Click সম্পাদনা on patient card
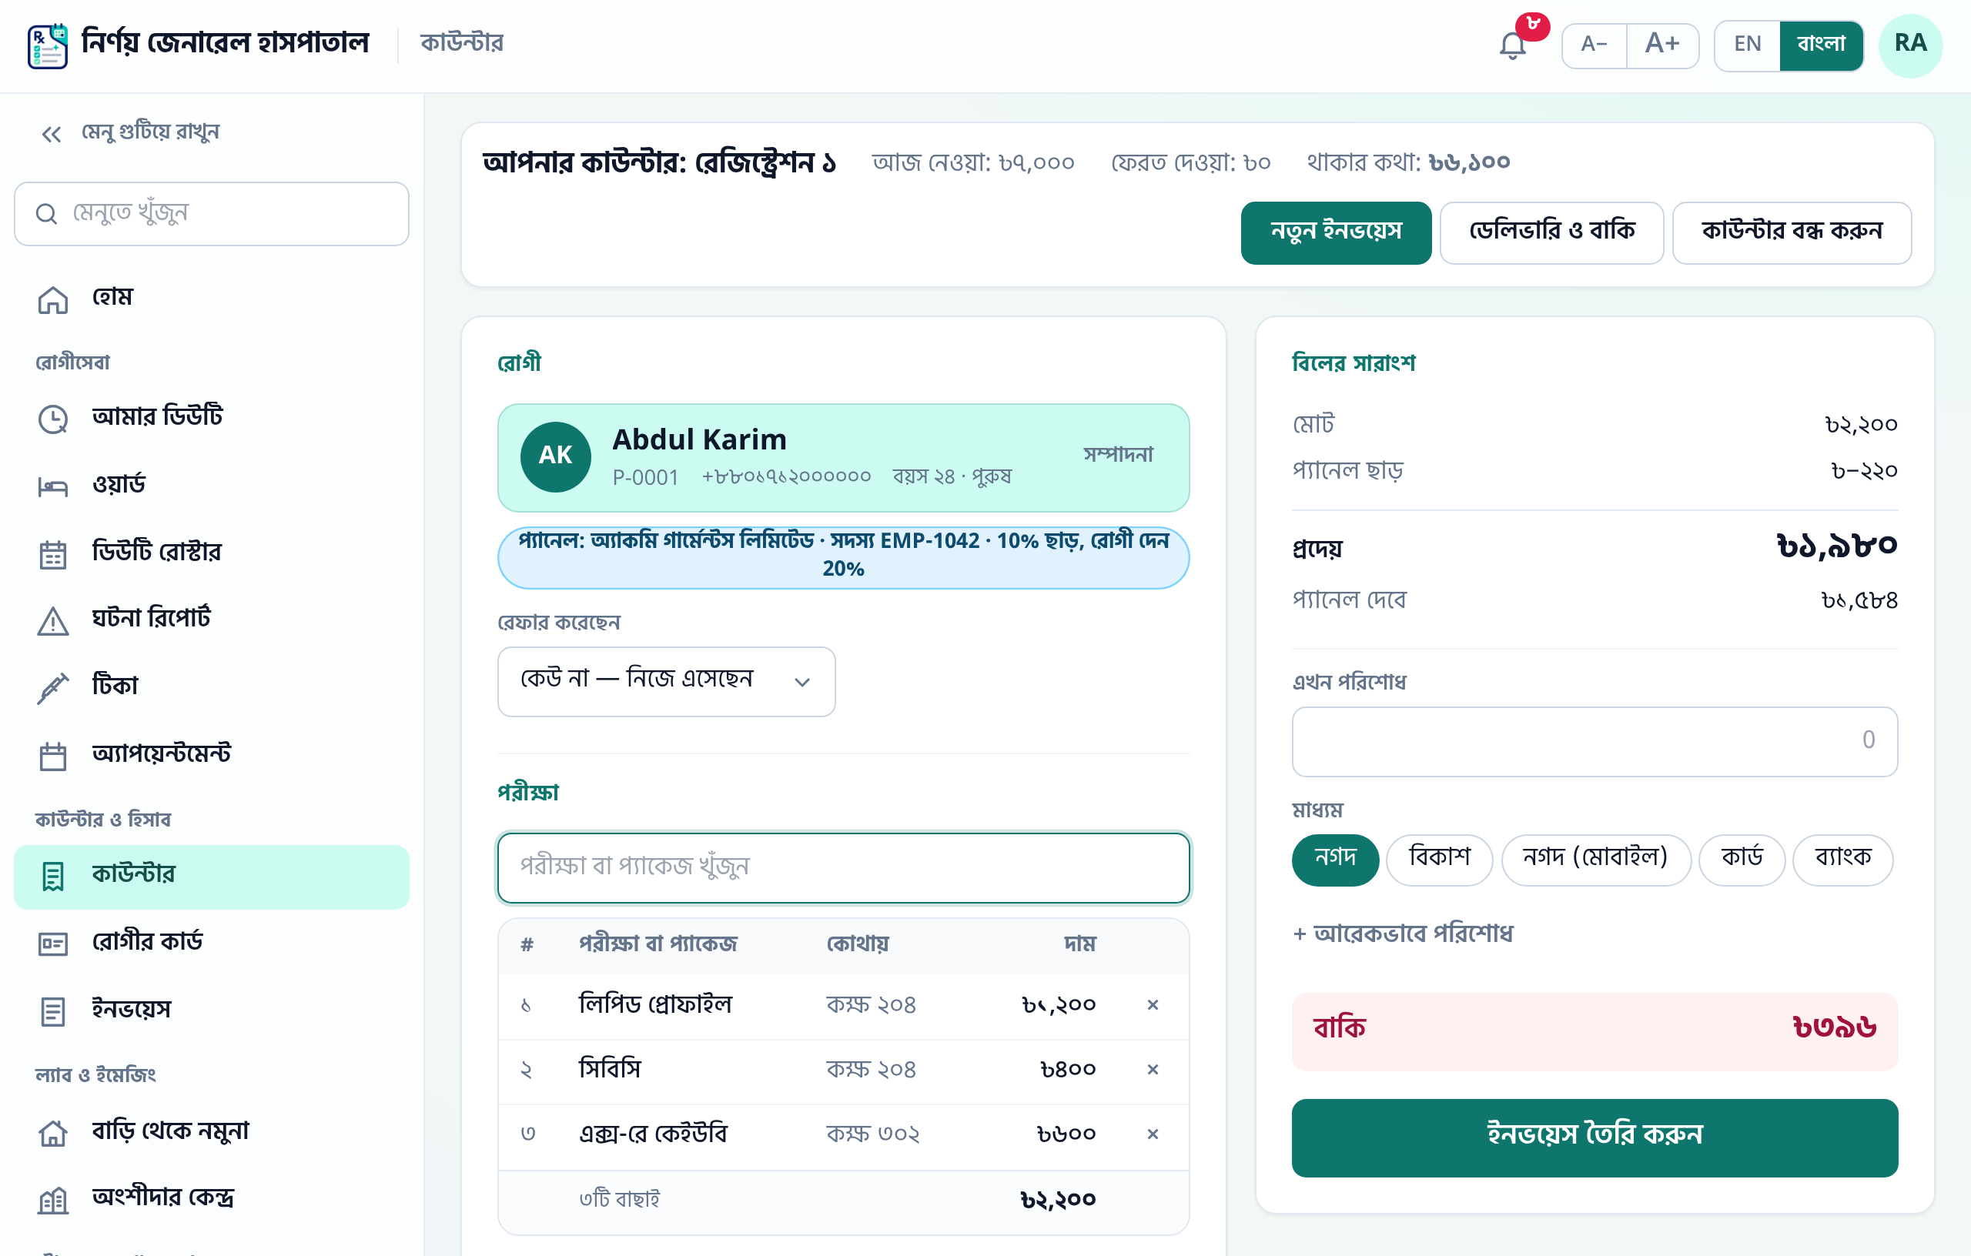 [1118, 455]
